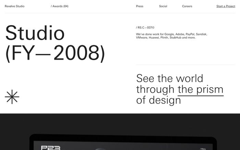Click the '2008)' part of the headline

pos(79,53)
